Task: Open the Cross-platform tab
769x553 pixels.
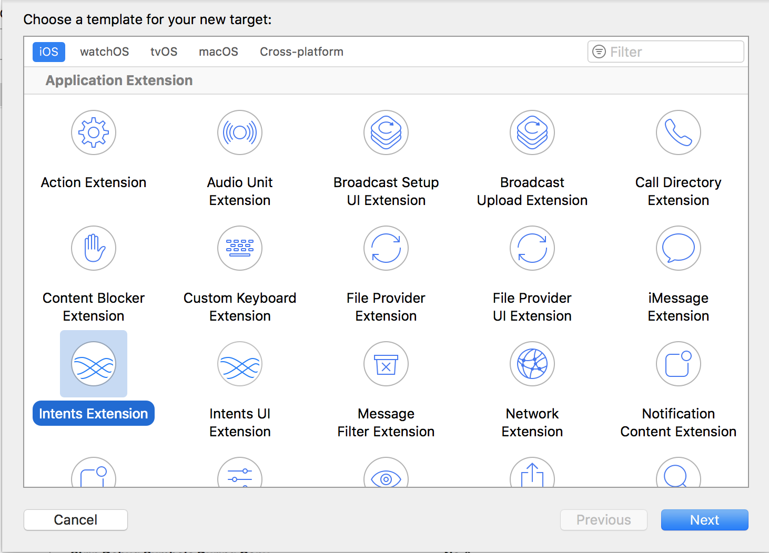Action: 301,52
